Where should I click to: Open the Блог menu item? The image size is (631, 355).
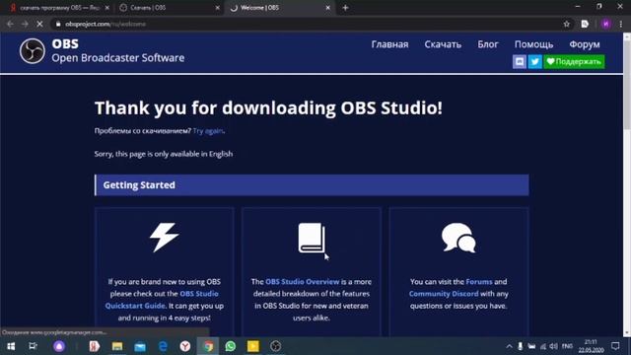tap(488, 44)
